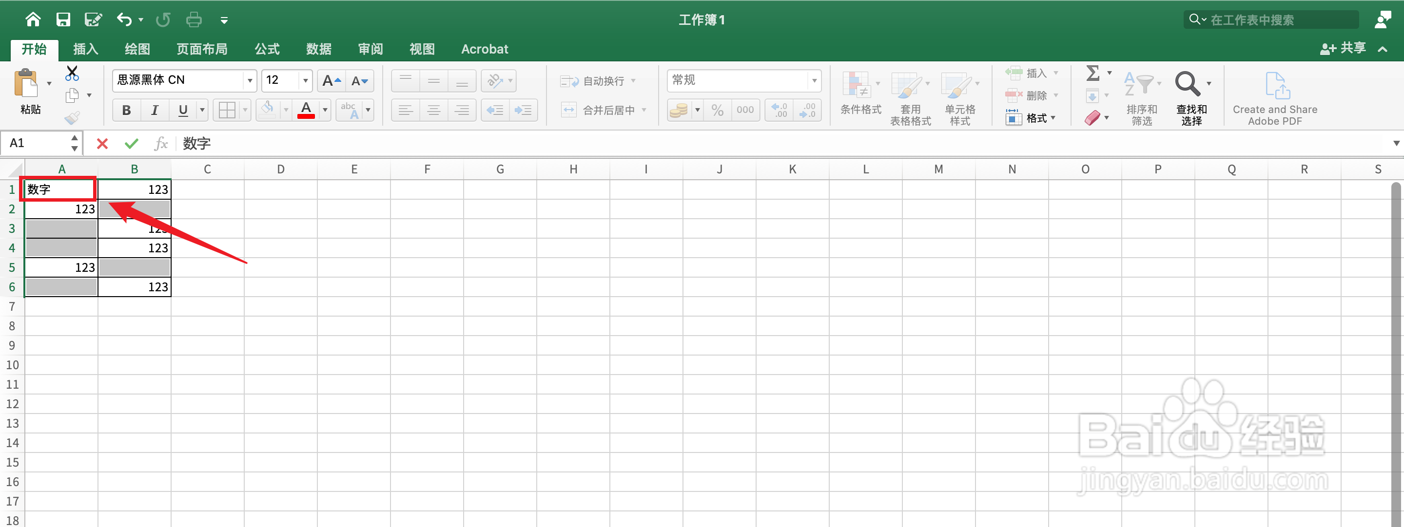
Task: Click the Print icon in title bar
Action: tap(194, 20)
